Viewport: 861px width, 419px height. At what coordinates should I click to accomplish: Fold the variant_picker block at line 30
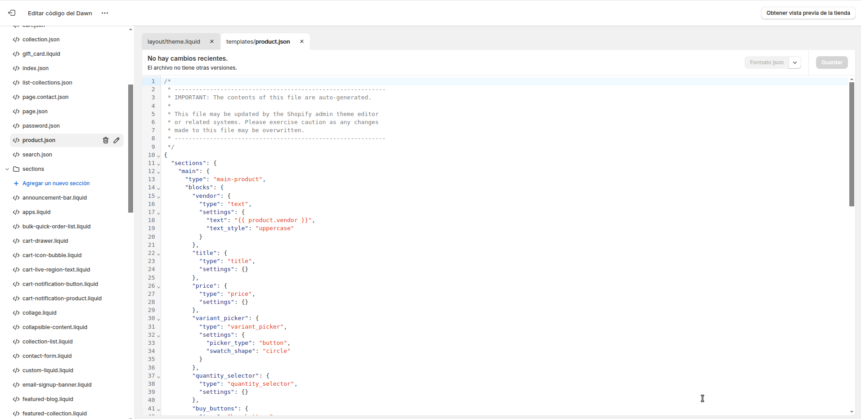coord(158,319)
